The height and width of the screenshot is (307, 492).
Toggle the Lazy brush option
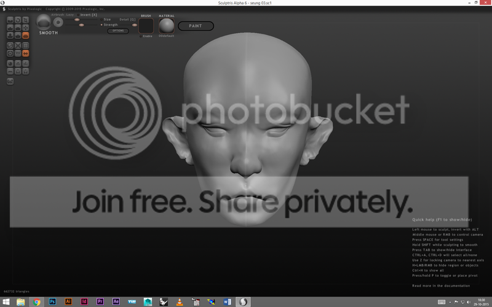(70, 15)
